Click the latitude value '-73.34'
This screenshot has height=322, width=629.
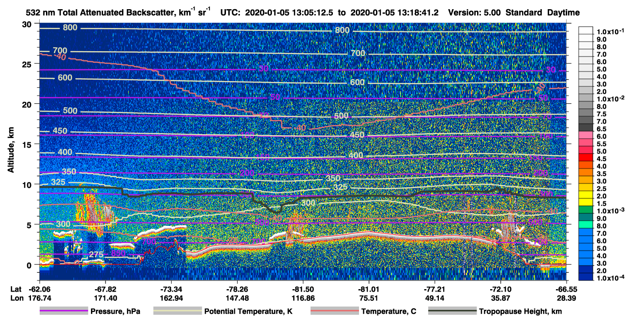(x=171, y=289)
